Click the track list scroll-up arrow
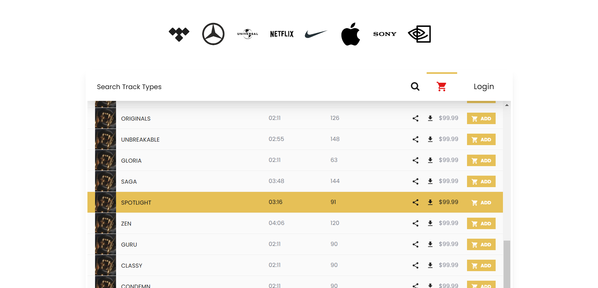The width and height of the screenshot is (598, 288). coord(507,105)
